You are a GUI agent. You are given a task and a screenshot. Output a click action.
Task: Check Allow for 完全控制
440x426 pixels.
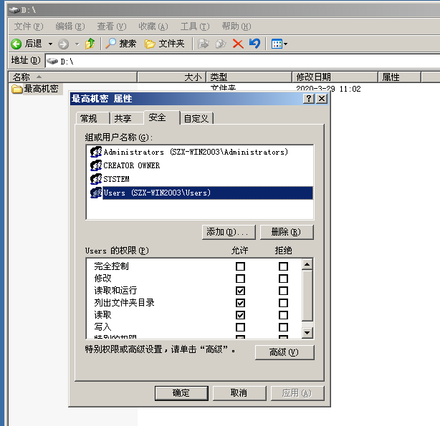pos(240,266)
